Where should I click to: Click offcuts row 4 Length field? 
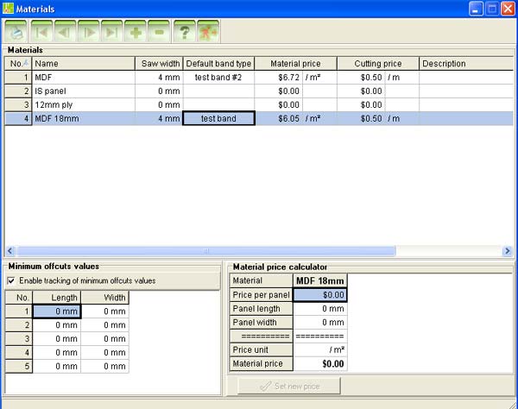(x=57, y=353)
